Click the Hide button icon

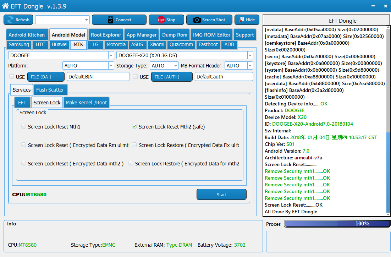click(241, 20)
